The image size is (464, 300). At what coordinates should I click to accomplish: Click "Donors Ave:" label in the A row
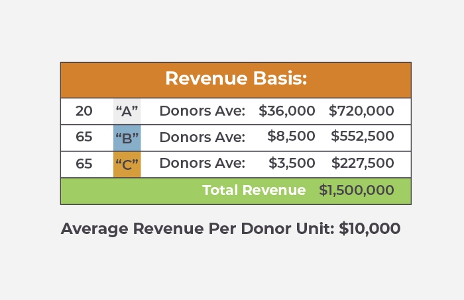(202, 111)
